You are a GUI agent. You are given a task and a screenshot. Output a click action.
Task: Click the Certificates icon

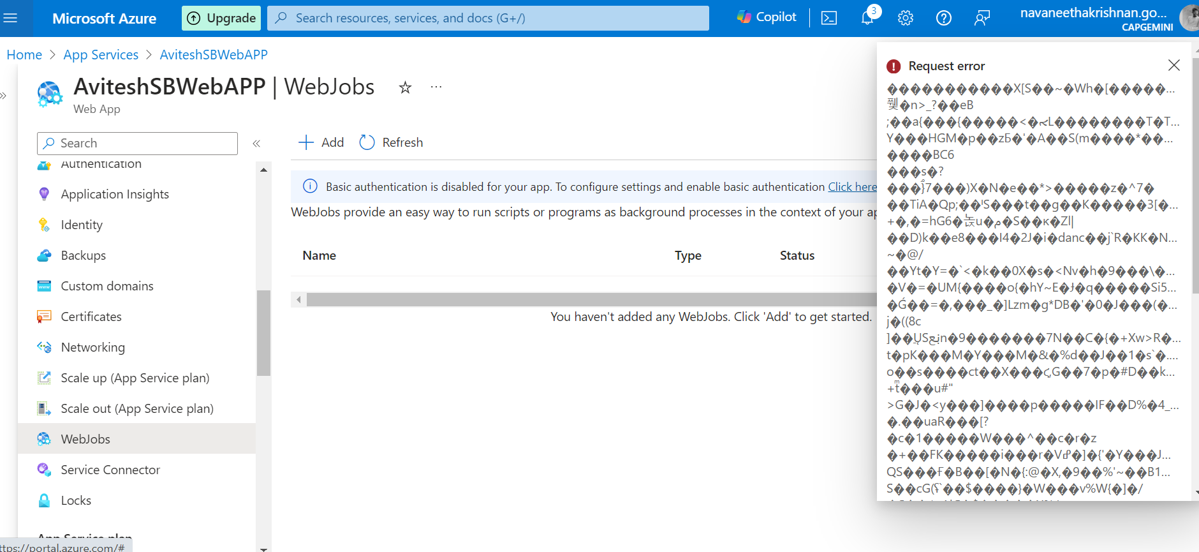click(x=44, y=317)
